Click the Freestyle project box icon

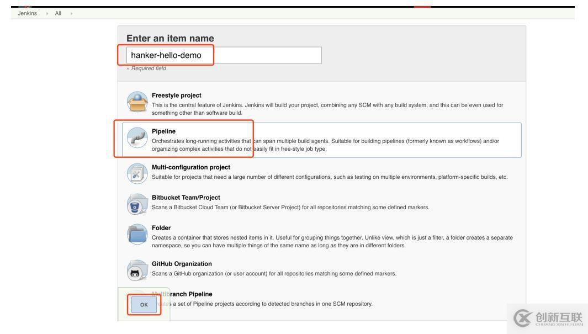point(137,104)
